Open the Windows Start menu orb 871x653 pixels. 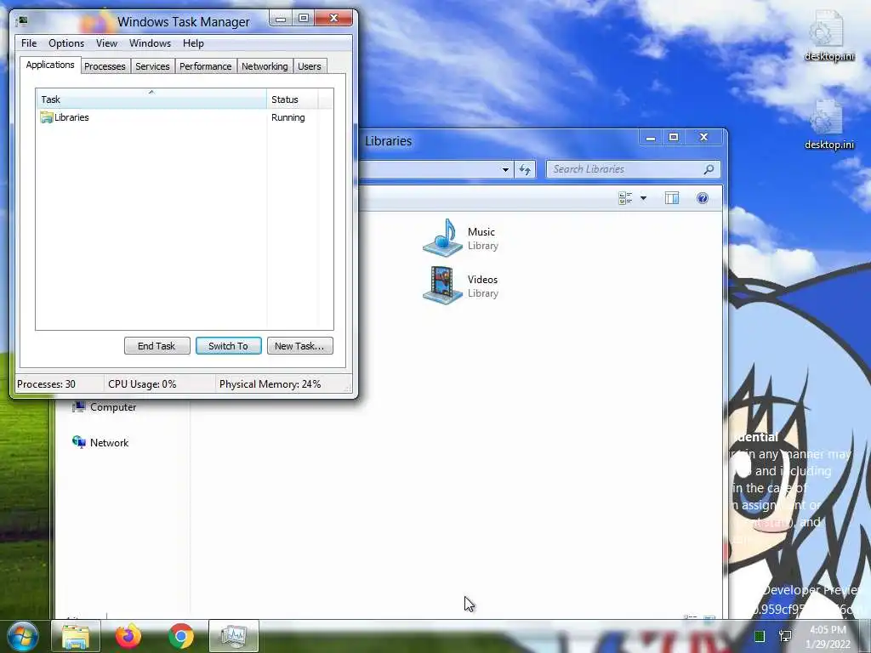pyautogui.click(x=23, y=636)
